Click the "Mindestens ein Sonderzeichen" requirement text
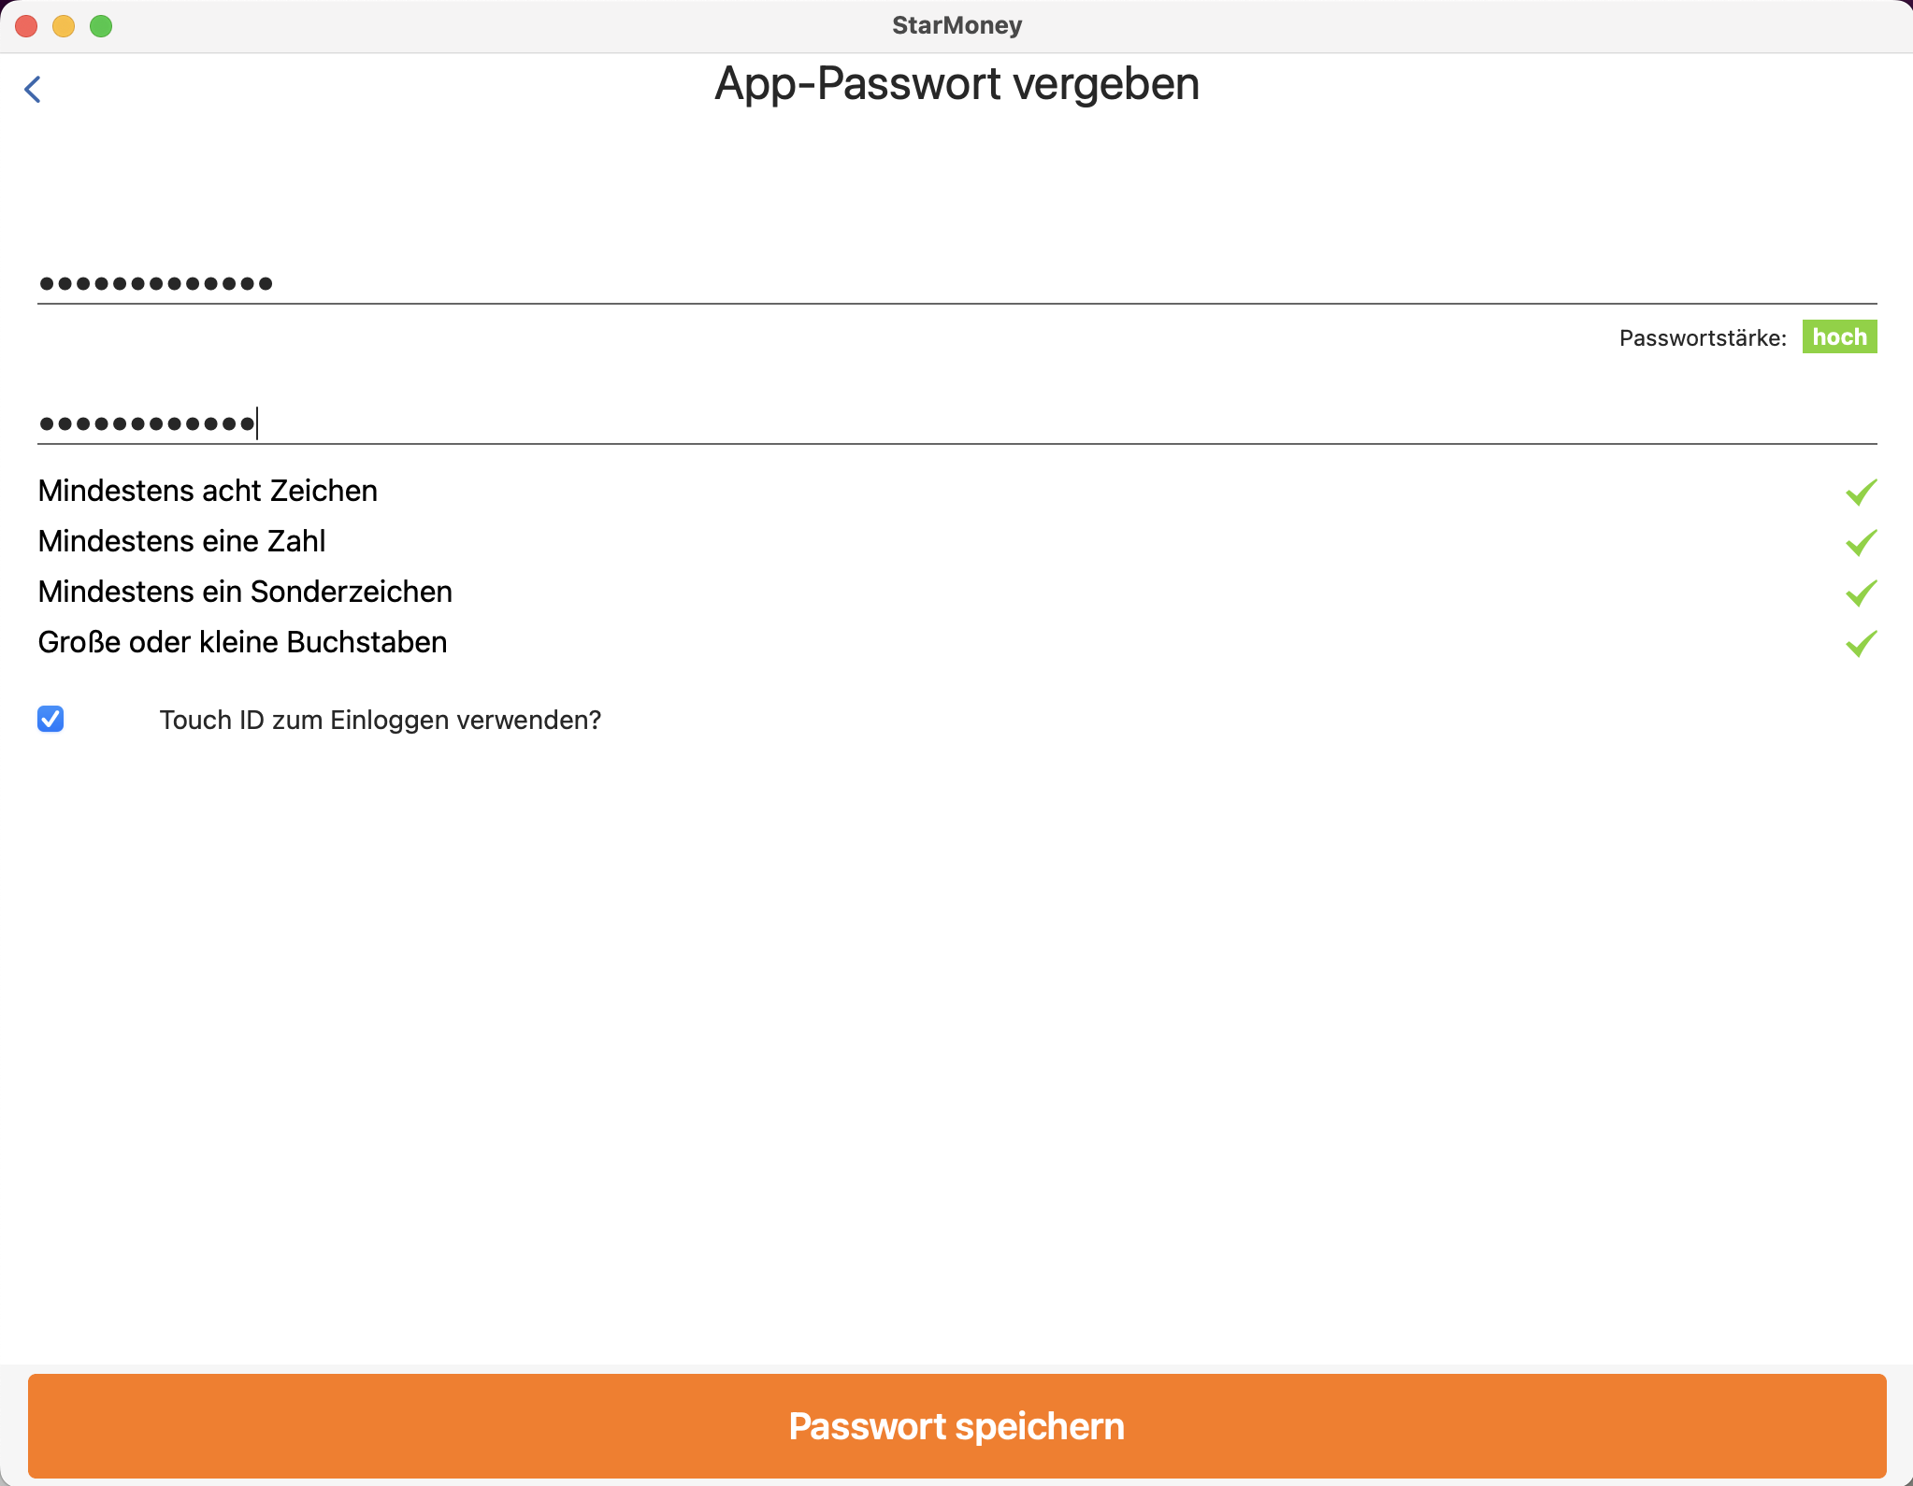 245,592
